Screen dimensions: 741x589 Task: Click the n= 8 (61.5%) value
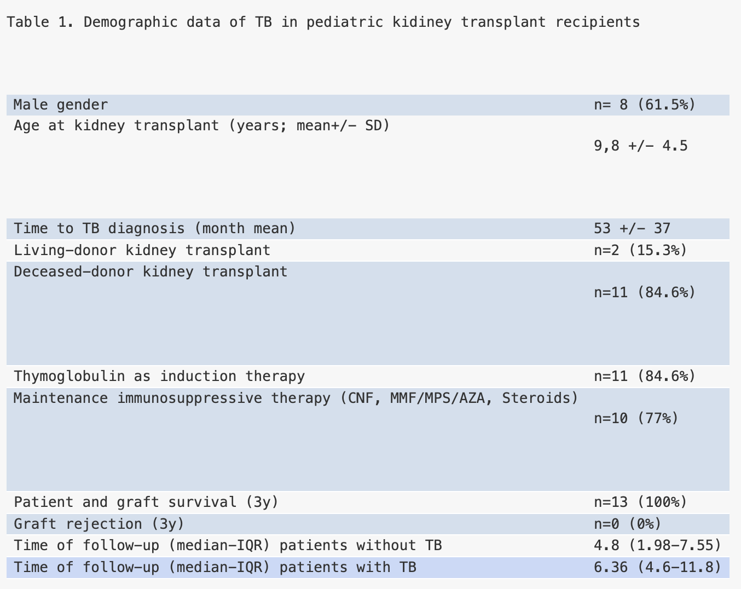click(x=645, y=105)
